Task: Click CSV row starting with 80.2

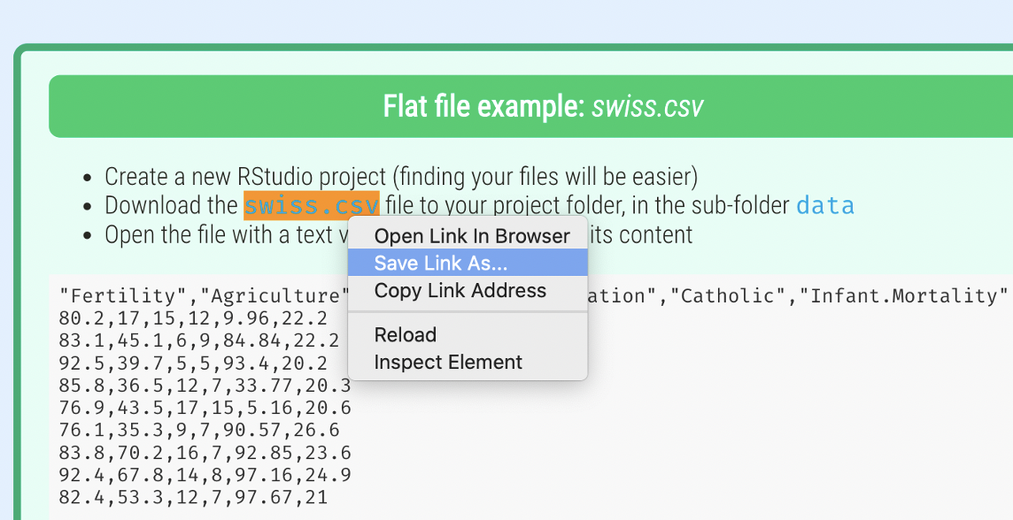Action: 193,318
